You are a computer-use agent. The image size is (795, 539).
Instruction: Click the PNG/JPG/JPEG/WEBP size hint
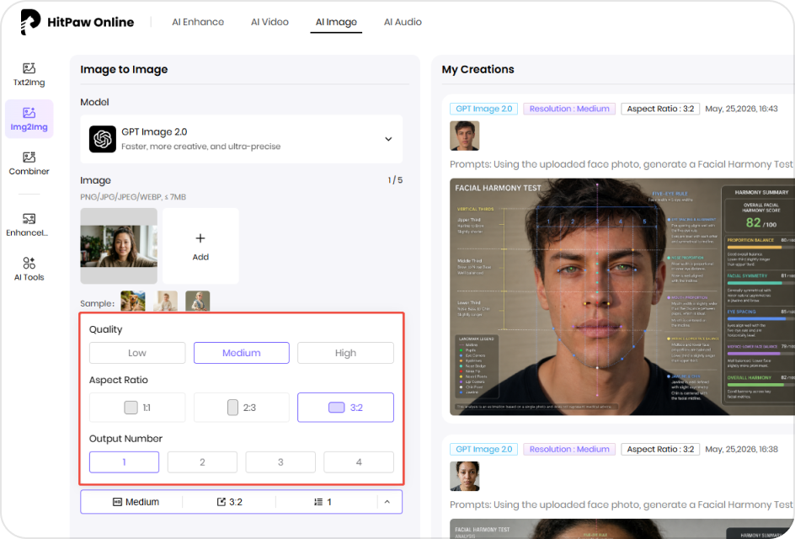(133, 197)
